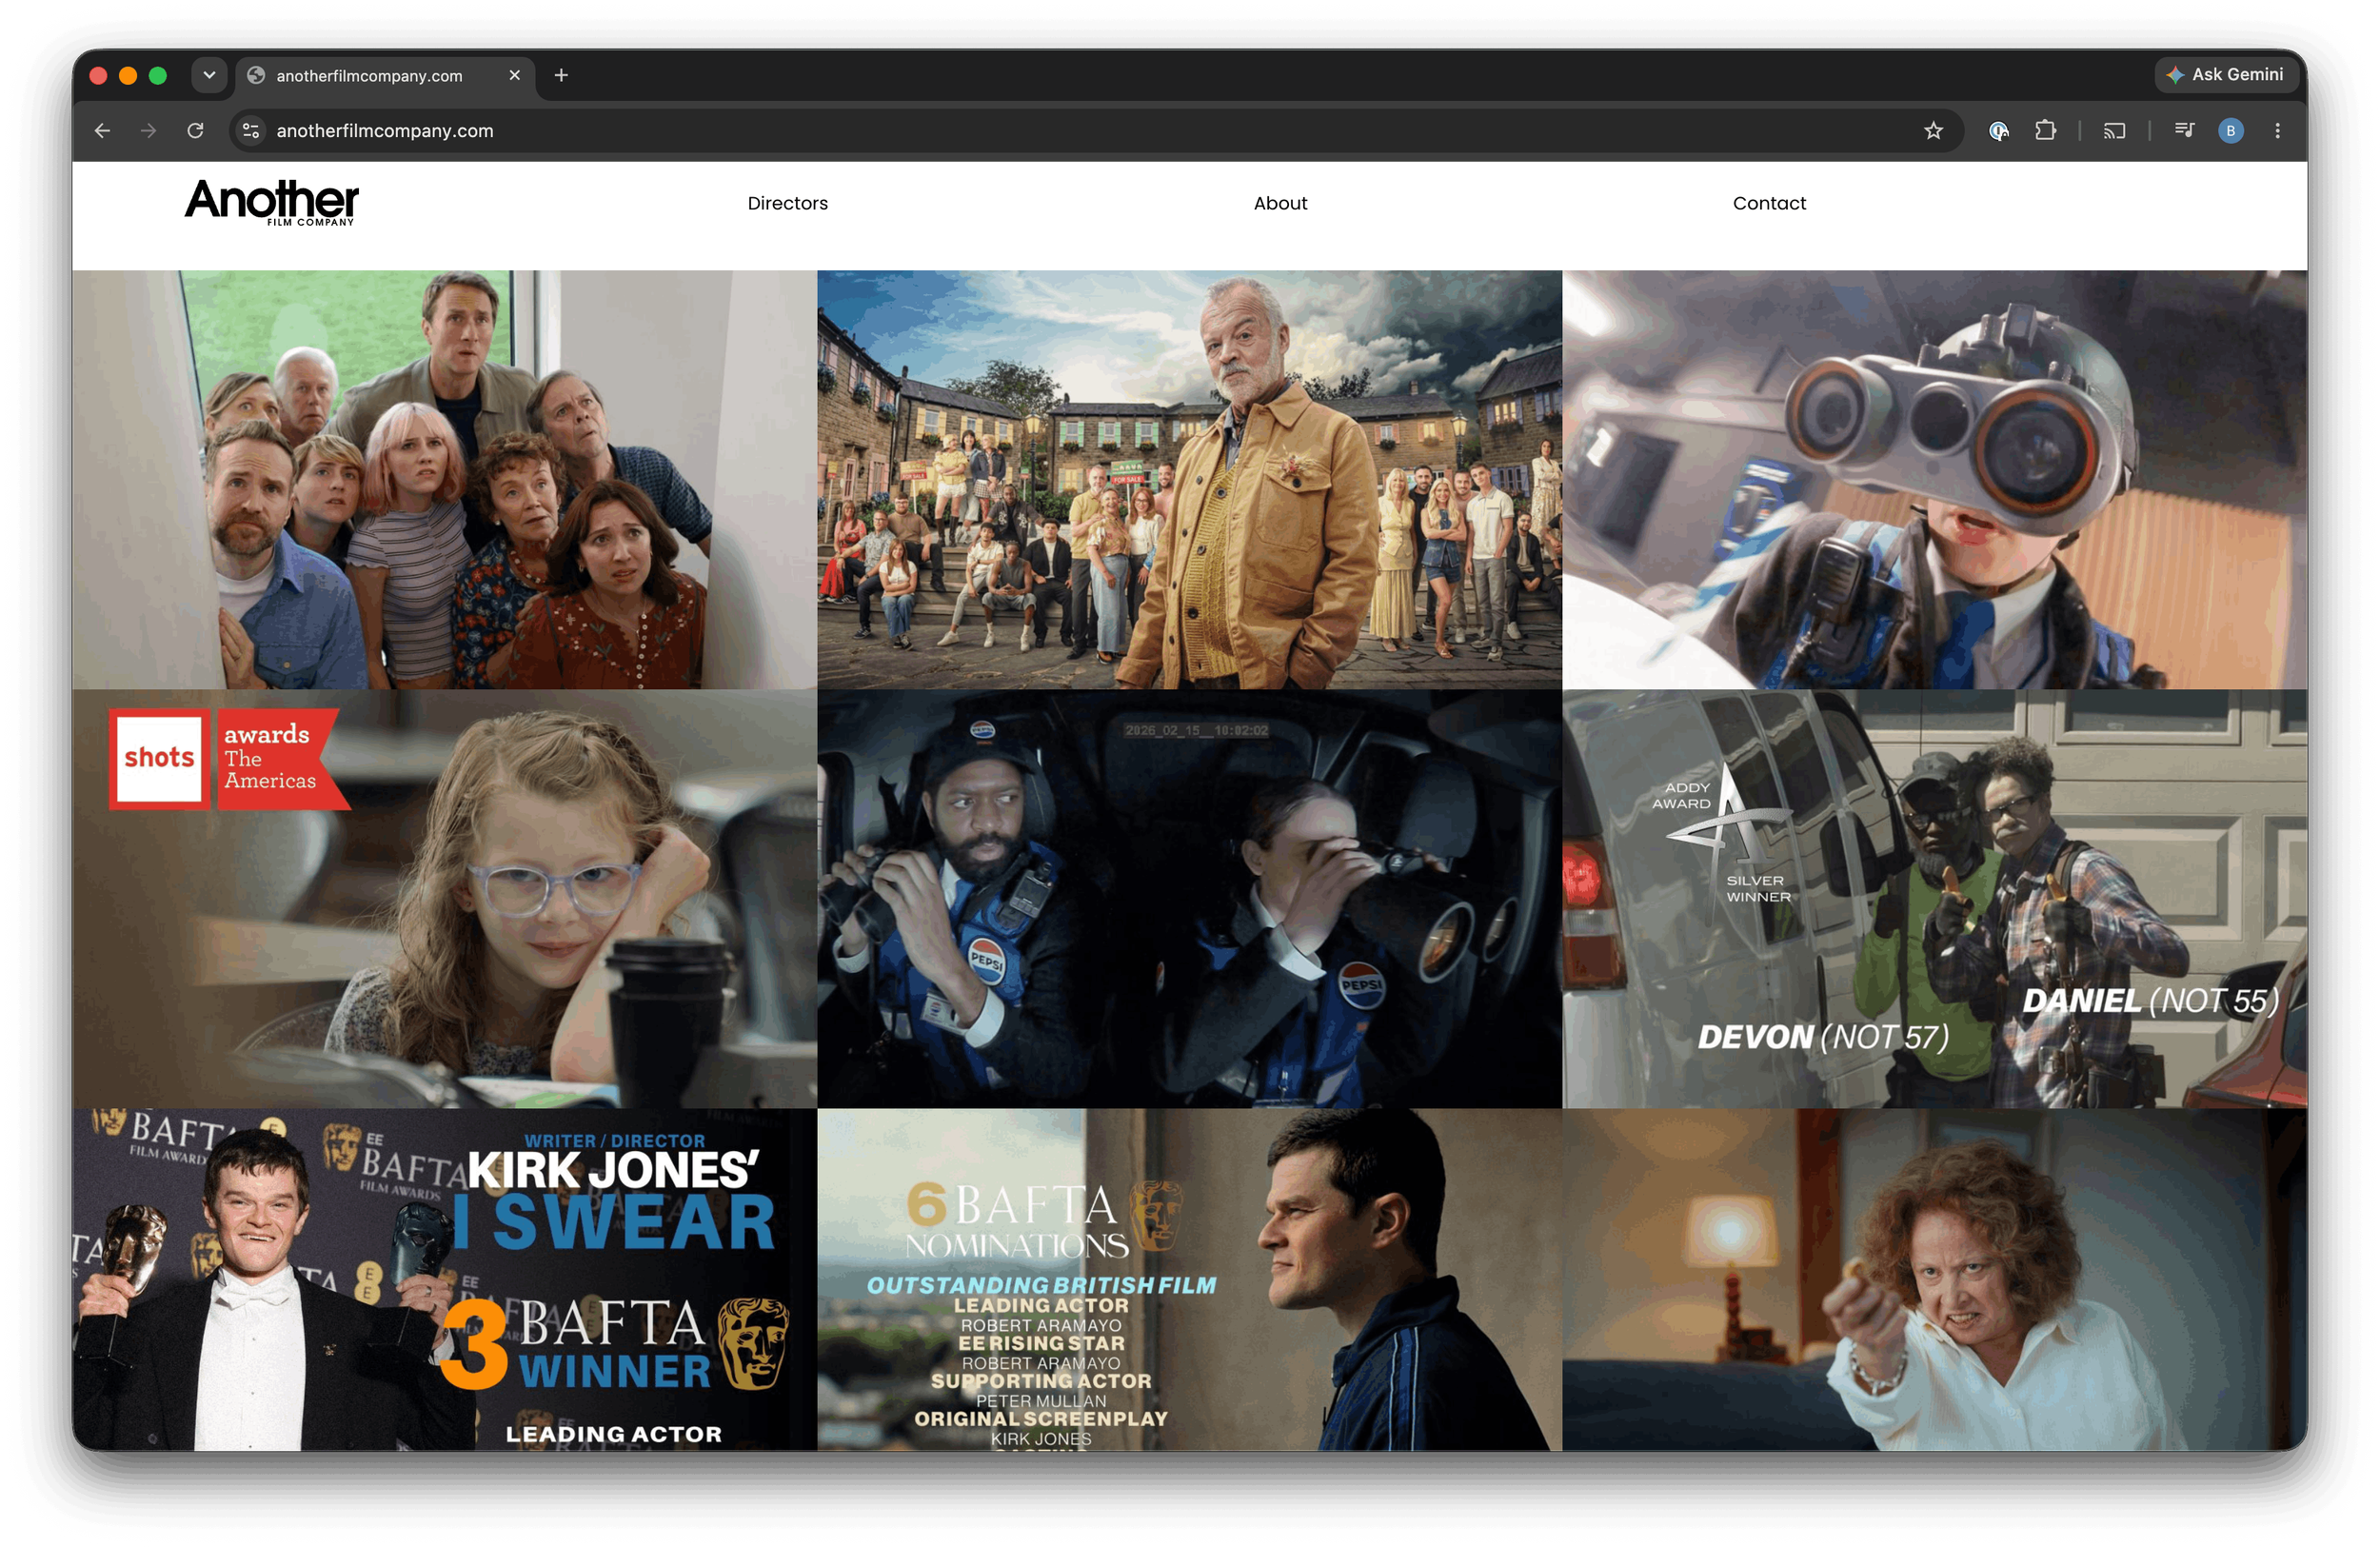Open the password manager key icon

point(1998,131)
